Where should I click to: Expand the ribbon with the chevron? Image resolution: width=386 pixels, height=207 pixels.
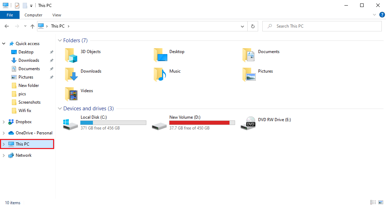pos(374,15)
